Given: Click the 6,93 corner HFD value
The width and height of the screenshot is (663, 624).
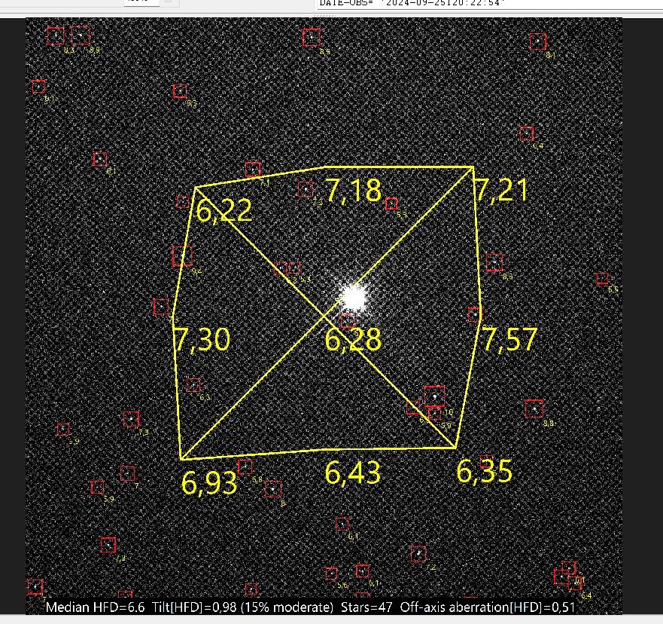Looking at the screenshot, I should click(x=209, y=482).
